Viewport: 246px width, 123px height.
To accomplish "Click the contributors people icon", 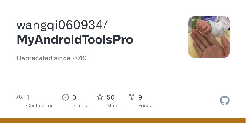I will tap(20, 97).
